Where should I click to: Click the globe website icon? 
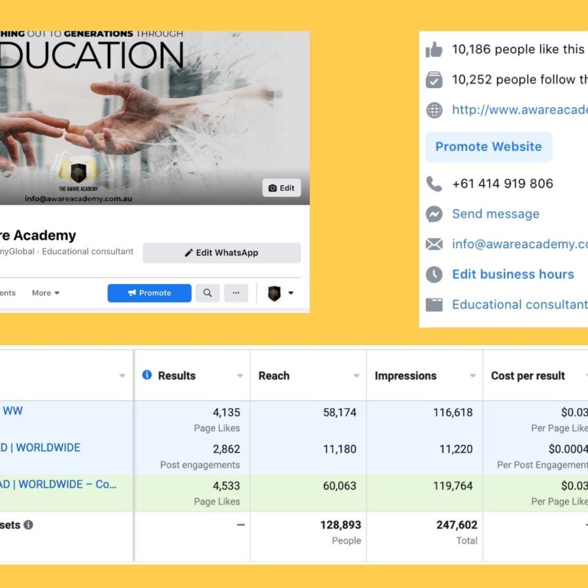[x=434, y=110]
